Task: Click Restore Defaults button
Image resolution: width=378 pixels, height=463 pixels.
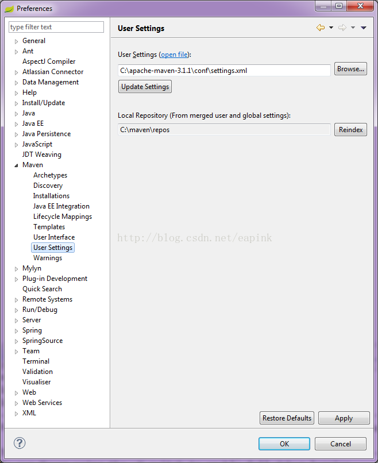Action: click(x=287, y=418)
